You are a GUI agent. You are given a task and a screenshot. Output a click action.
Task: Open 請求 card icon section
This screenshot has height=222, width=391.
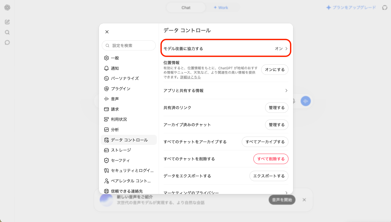(x=106, y=109)
